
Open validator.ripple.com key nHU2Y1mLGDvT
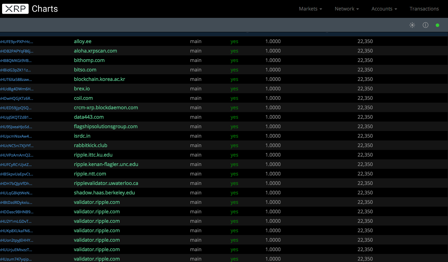pyautogui.click(x=16, y=221)
